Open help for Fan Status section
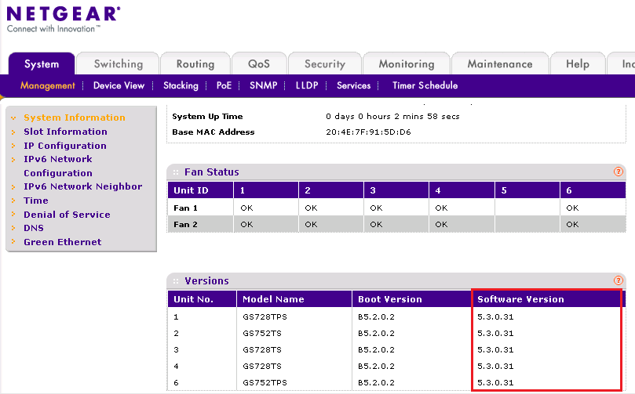Viewport: 635px width, 394px height. coord(618,172)
